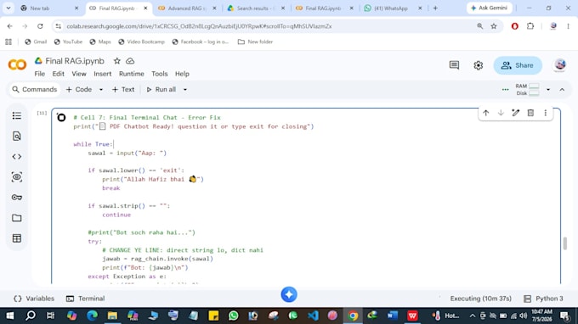Viewport: 578px width, 324px height.
Task: Open the data inspector eye icon in sidebar
Action: click(17, 177)
